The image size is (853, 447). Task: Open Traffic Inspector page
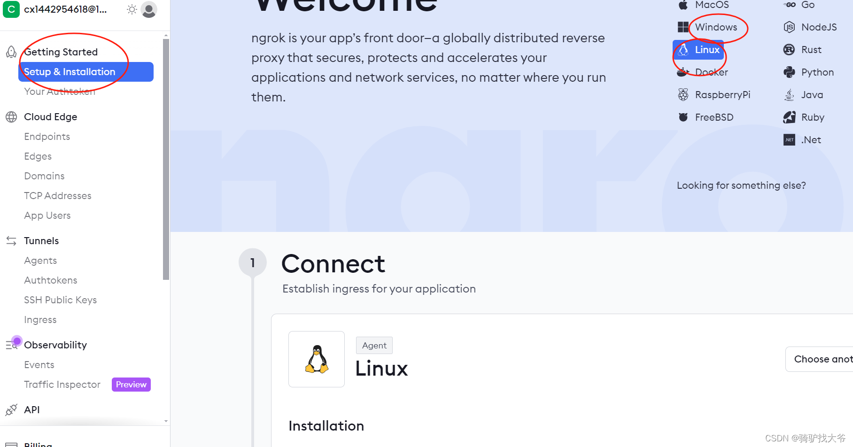[62, 385]
